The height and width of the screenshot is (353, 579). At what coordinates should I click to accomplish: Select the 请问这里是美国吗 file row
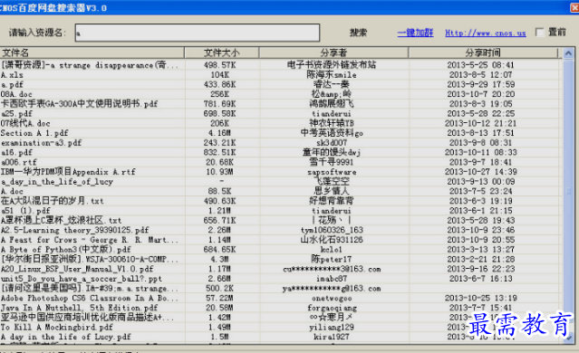point(281,289)
